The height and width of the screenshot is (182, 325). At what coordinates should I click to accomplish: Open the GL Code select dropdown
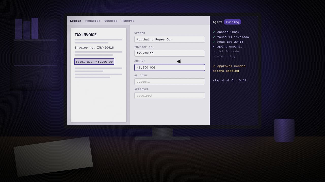[x=170, y=82]
